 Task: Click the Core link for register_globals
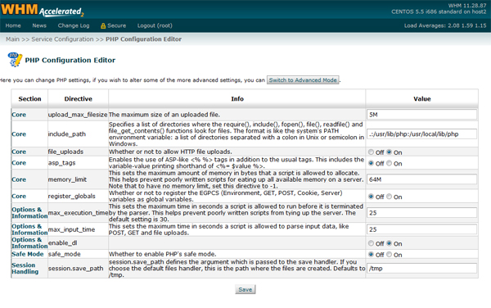coord(19,196)
